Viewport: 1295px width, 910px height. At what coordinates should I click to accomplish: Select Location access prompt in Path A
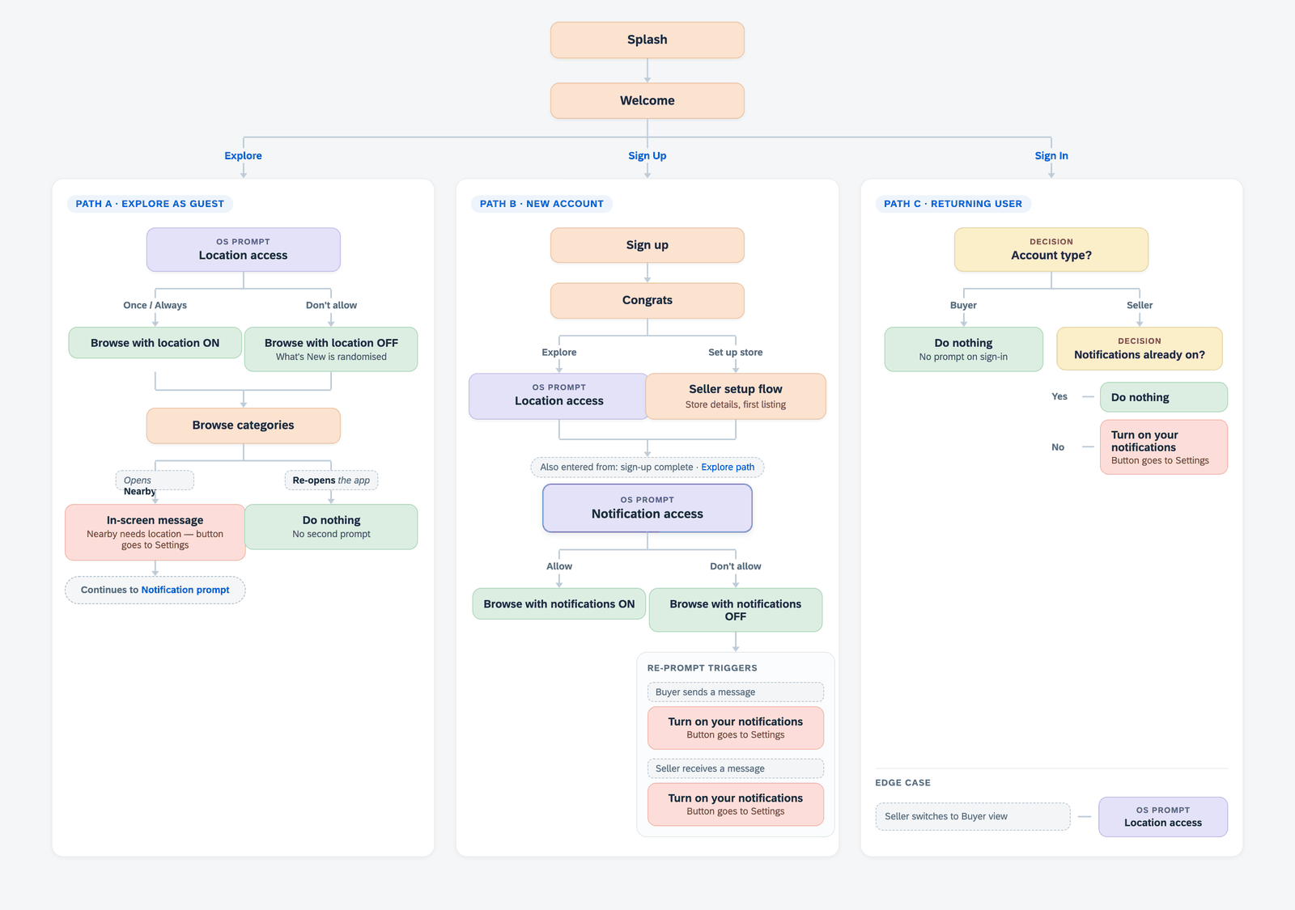243,249
